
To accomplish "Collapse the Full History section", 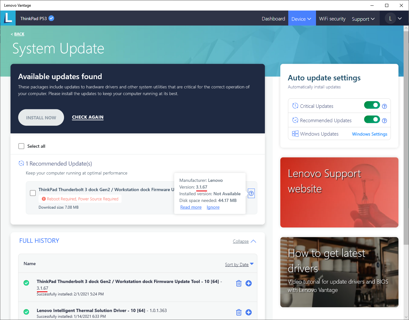I will click(244, 241).
